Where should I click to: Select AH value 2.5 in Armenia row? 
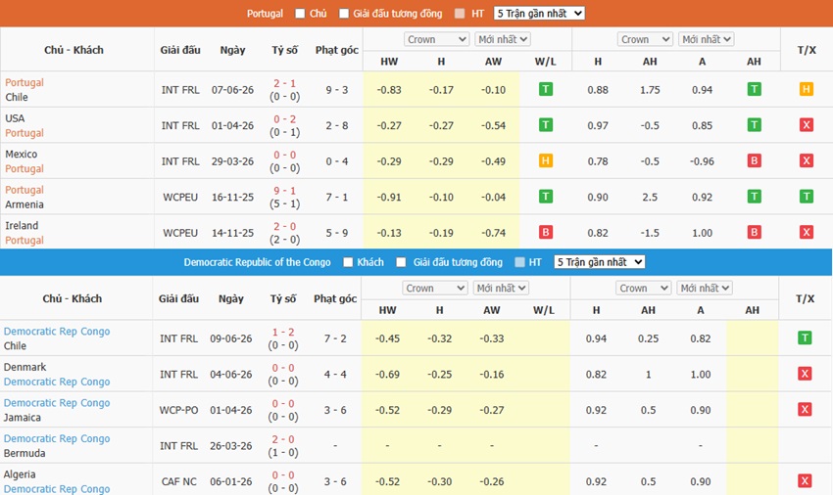(650, 197)
